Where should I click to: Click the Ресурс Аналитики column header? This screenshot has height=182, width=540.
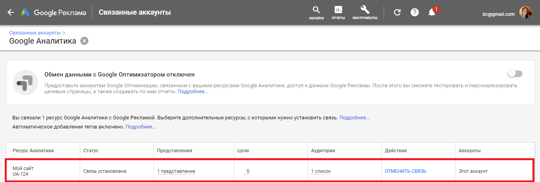point(33,151)
